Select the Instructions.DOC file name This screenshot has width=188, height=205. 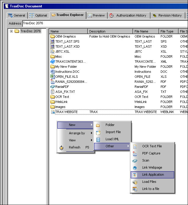coord(67,72)
